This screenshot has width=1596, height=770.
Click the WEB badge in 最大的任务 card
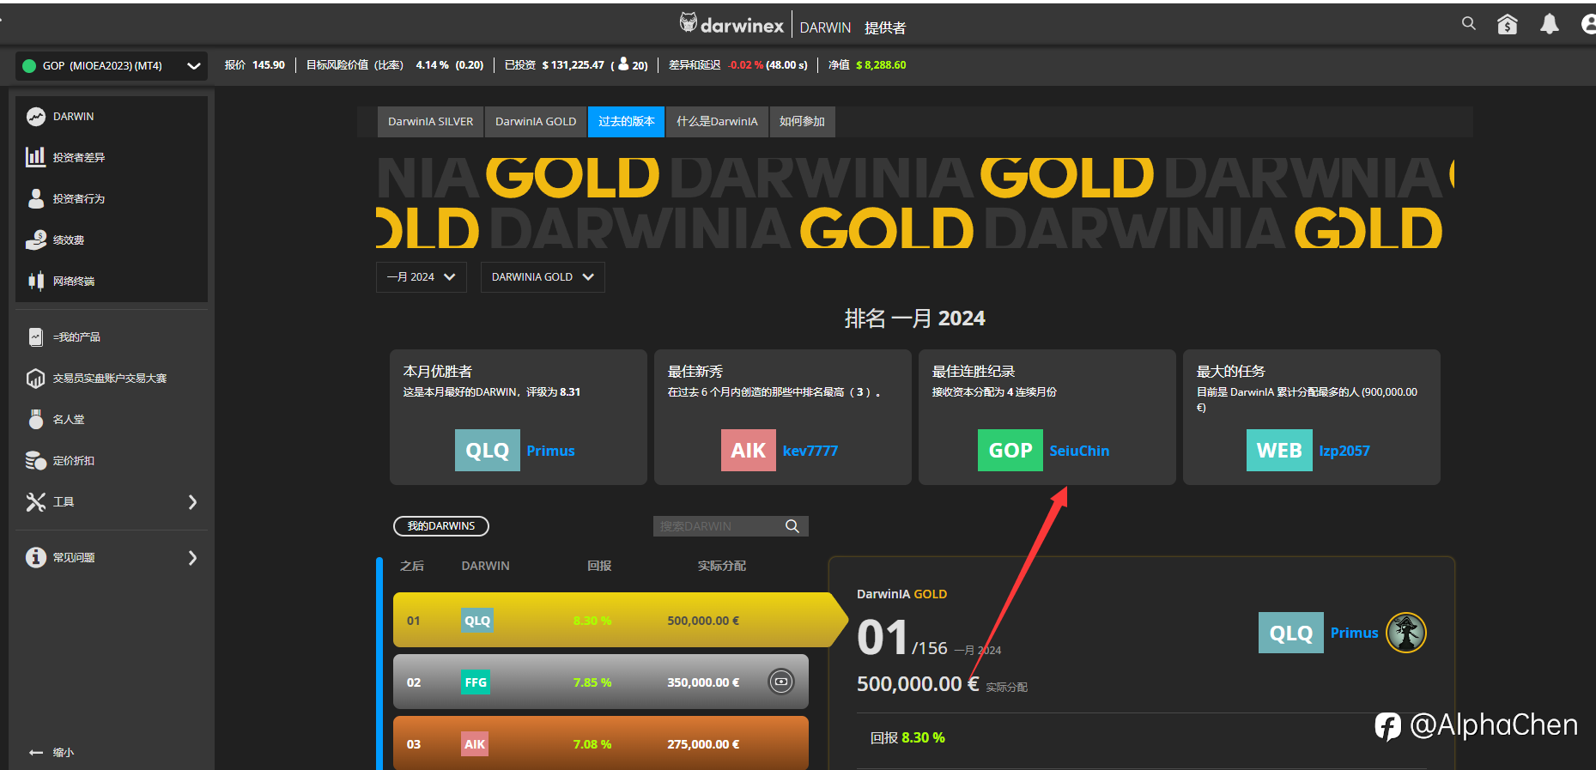[1279, 450]
